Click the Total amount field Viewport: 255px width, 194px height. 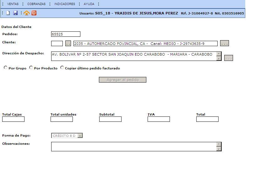coord(207,119)
